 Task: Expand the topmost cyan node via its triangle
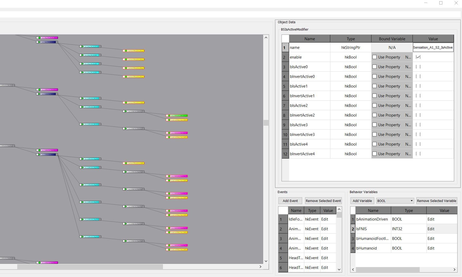click(83, 47)
